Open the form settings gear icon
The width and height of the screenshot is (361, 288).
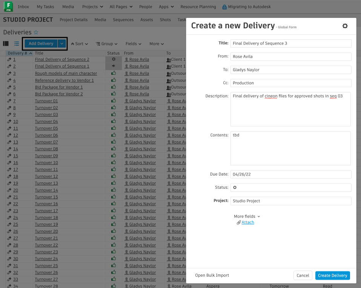tap(345, 26)
